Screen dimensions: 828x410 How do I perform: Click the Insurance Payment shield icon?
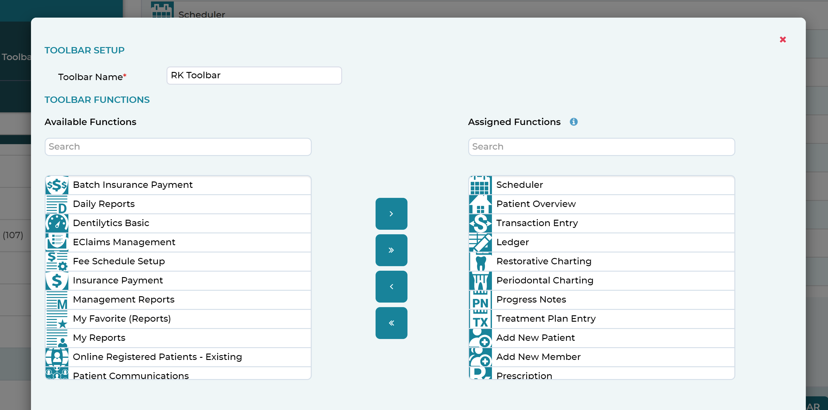pos(57,281)
